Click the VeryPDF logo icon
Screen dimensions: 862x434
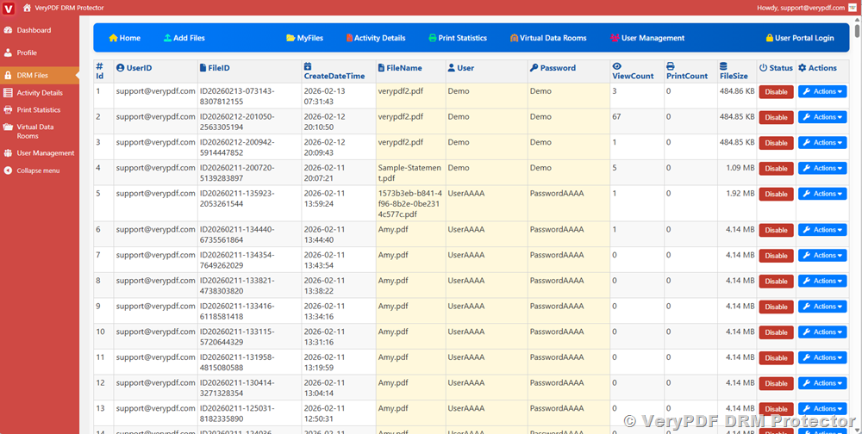tap(8, 7)
